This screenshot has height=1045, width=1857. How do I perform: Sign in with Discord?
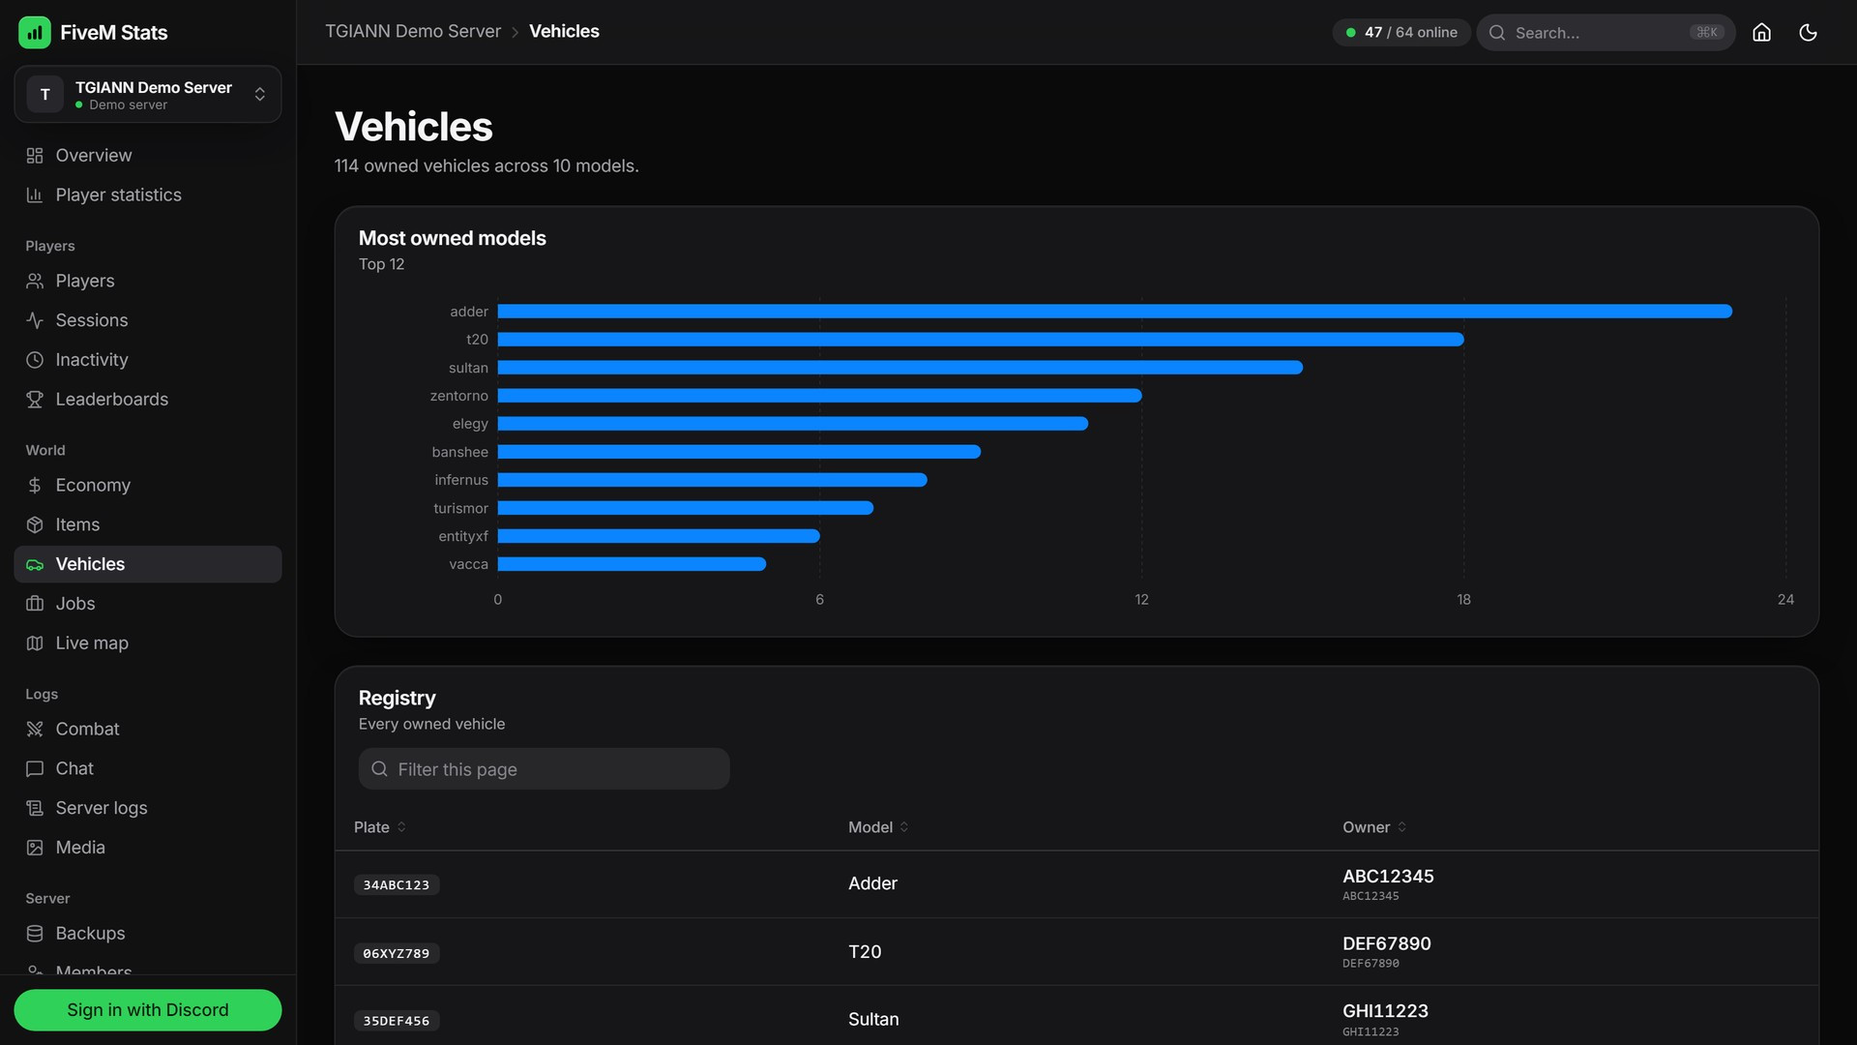coord(148,1010)
